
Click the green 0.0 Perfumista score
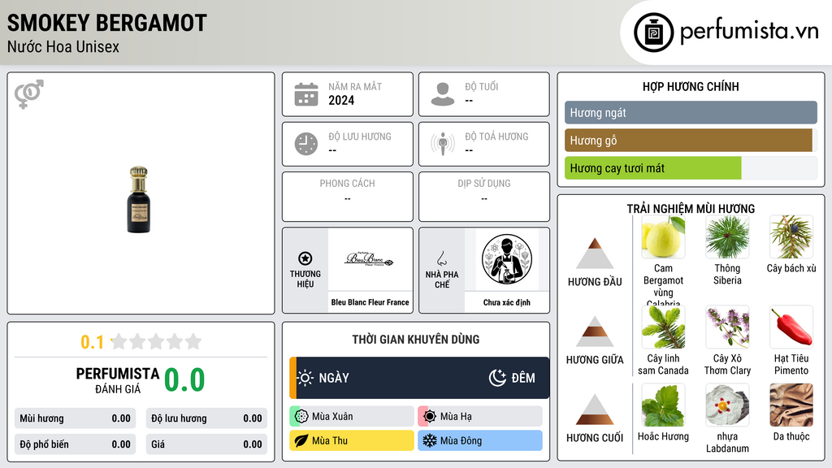[184, 380]
